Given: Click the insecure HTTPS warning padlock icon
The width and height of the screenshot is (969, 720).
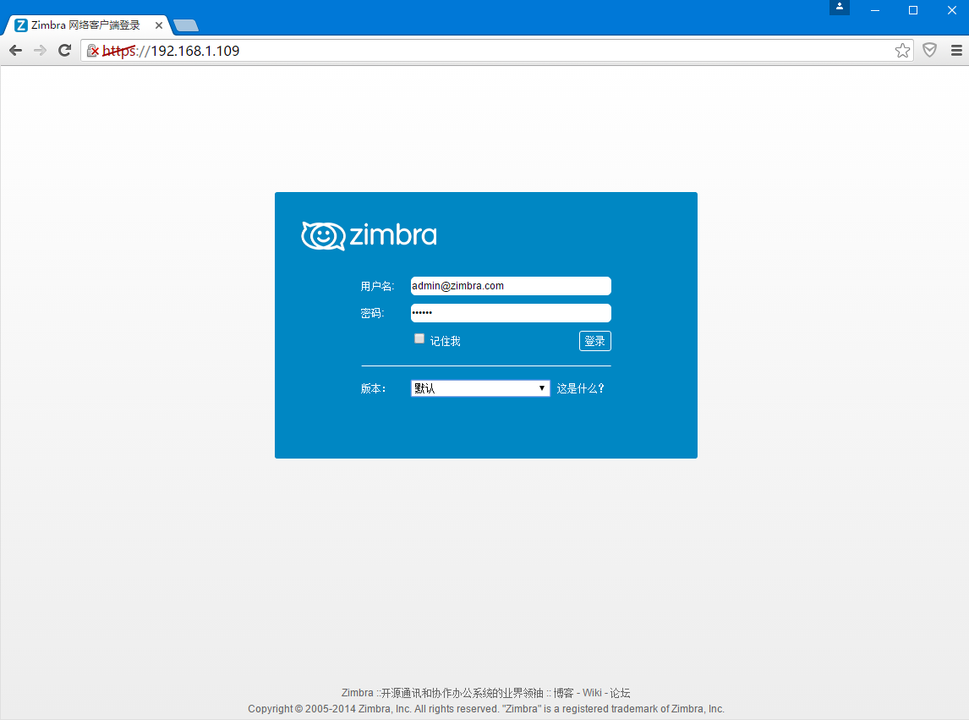Looking at the screenshot, I should [x=93, y=51].
